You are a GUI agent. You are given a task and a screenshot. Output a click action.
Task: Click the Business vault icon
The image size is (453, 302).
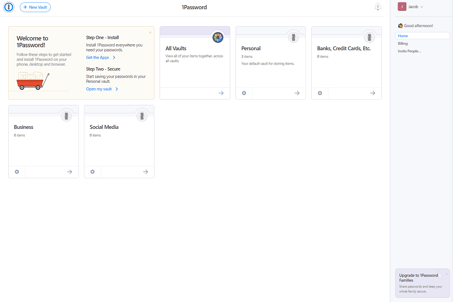(x=66, y=116)
